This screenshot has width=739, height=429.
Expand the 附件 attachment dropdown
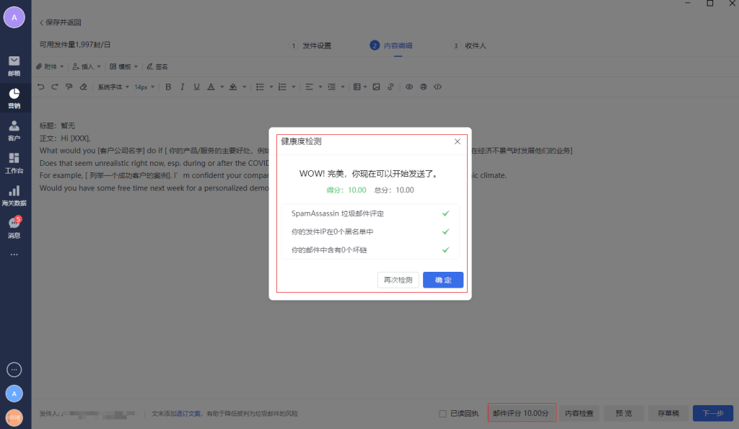(x=50, y=66)
